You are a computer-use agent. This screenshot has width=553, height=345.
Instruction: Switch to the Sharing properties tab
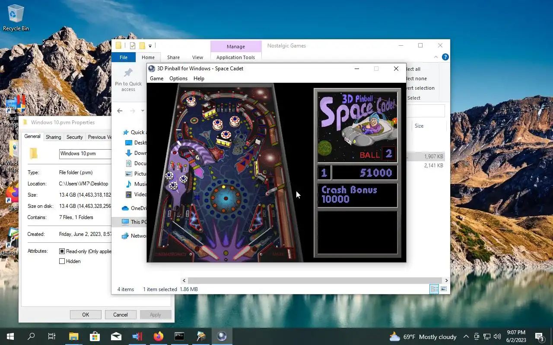pos(54,137)
